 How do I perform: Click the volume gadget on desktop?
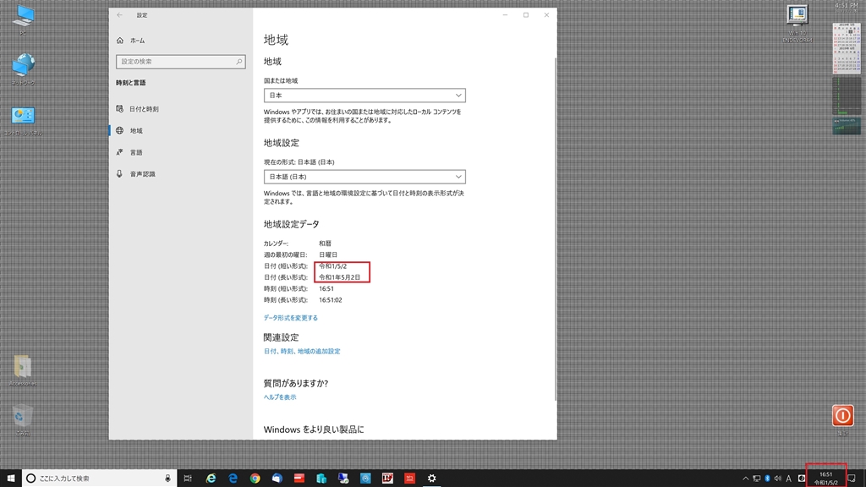[847, 126]
